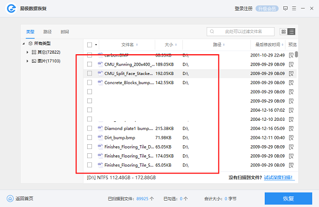Image resolution: width=319 pixels, height=207 pixels.
Task: Click the 预览 column header
Action: pyautogui.click(x=292, y=45)
